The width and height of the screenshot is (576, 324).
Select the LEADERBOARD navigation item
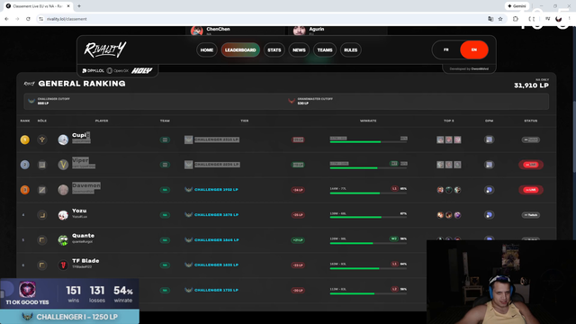(240, 50)
